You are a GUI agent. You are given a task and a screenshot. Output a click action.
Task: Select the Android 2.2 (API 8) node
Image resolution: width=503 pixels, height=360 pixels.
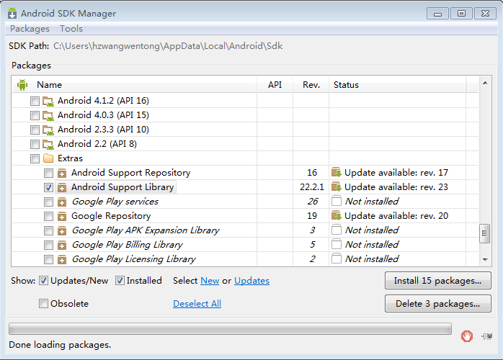pos(97,144)
